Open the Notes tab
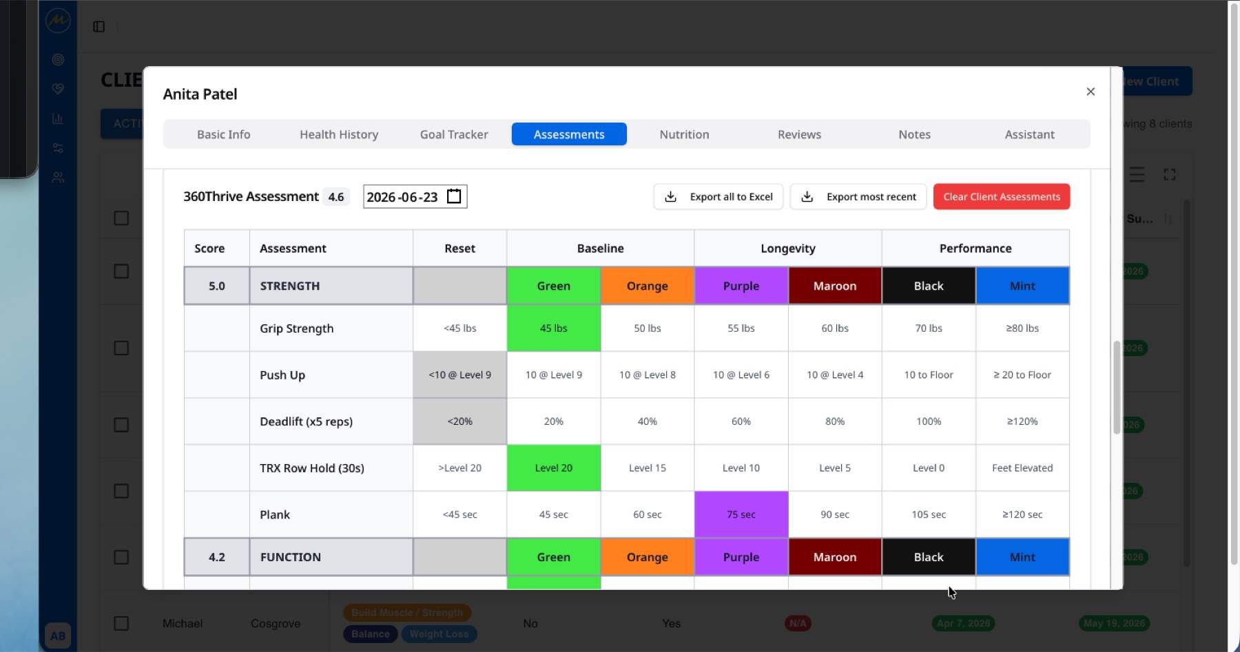The width and height of the screenshot is (1240, 652). [914, 134]
